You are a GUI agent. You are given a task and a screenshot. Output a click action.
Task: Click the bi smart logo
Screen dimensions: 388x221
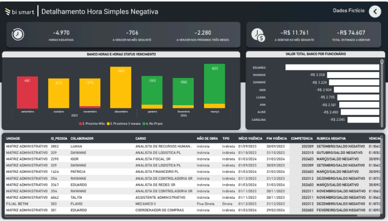19,11
